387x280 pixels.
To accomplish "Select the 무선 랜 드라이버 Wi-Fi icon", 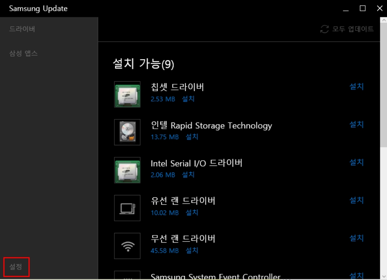I will pyautogui.click(x=127, y=246).
